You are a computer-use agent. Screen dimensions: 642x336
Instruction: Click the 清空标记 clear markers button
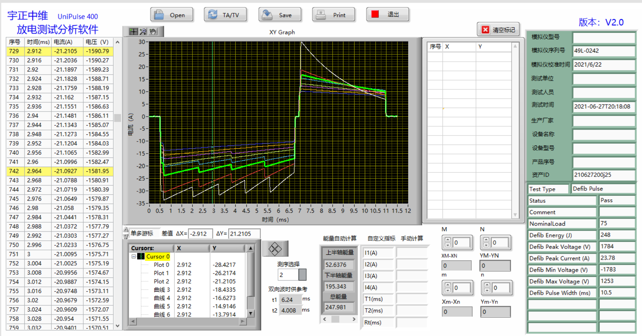498,30
